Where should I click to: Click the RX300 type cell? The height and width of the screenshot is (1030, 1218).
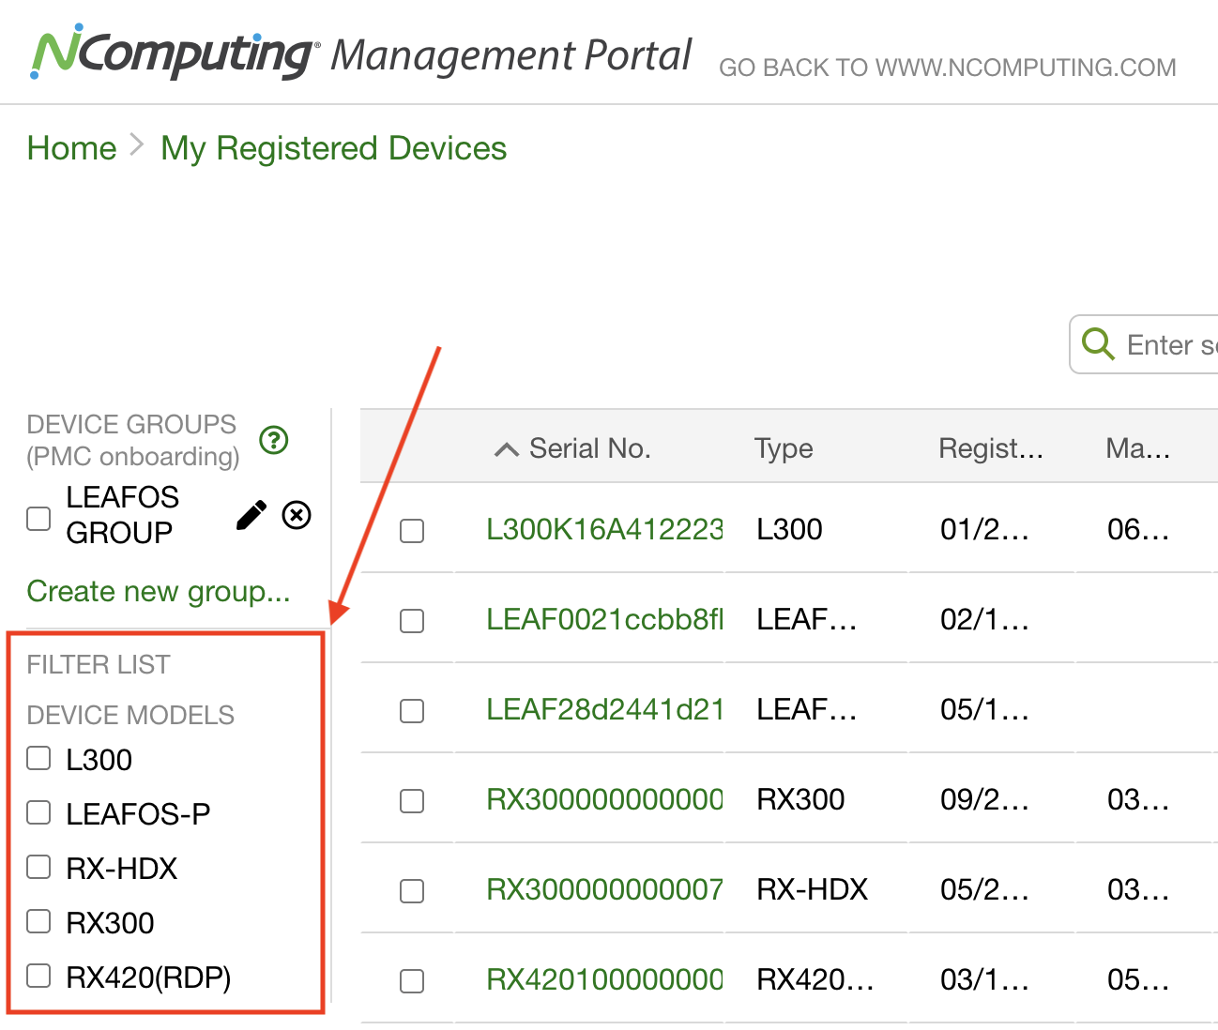click(x=800, y=799)
